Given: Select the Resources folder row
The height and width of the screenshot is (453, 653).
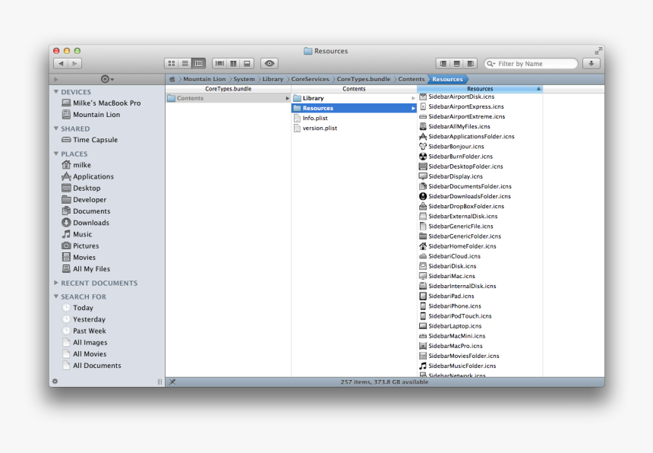Looking at the screenshot, I should (354, 108).
